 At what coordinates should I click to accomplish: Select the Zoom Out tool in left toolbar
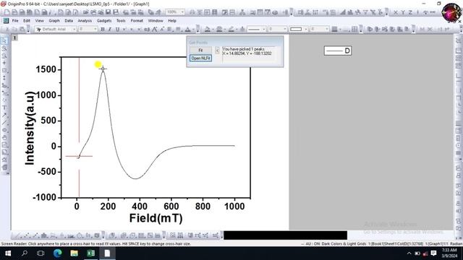coord(4,56)
